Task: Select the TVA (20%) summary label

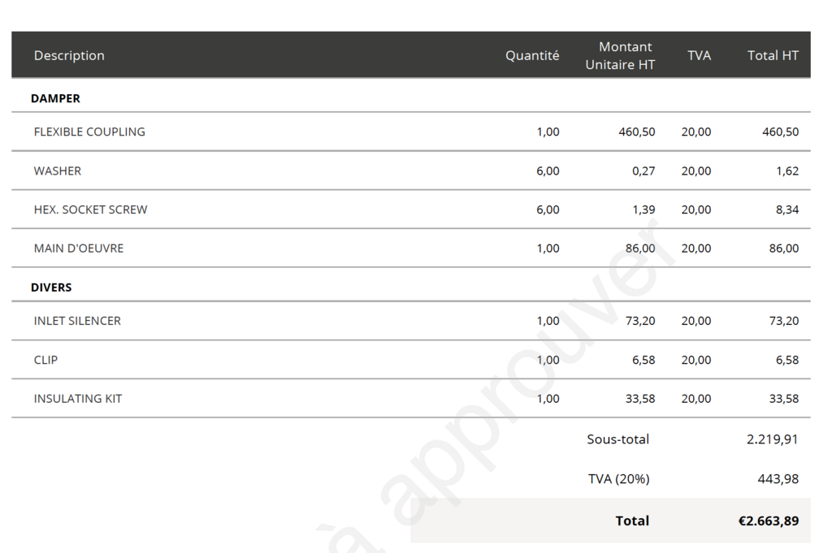Action: (x=618, y=479)
